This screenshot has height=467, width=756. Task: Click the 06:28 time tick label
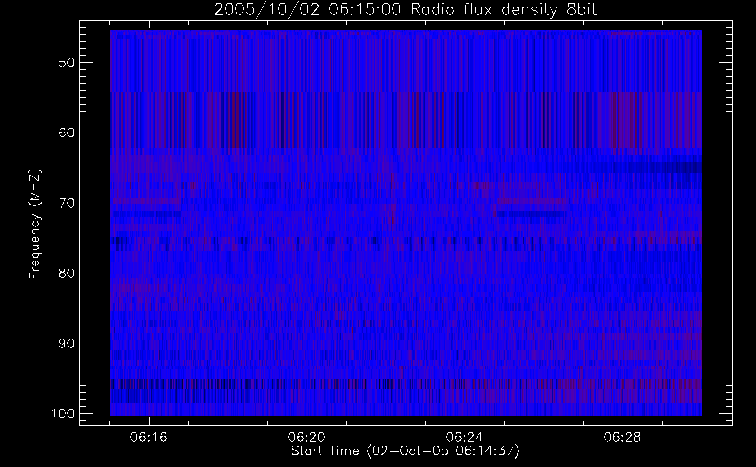click(623, 438)
